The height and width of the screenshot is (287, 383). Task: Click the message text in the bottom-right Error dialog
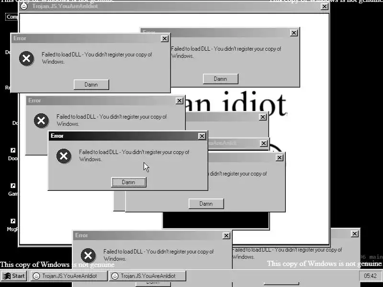coord(287,254)
